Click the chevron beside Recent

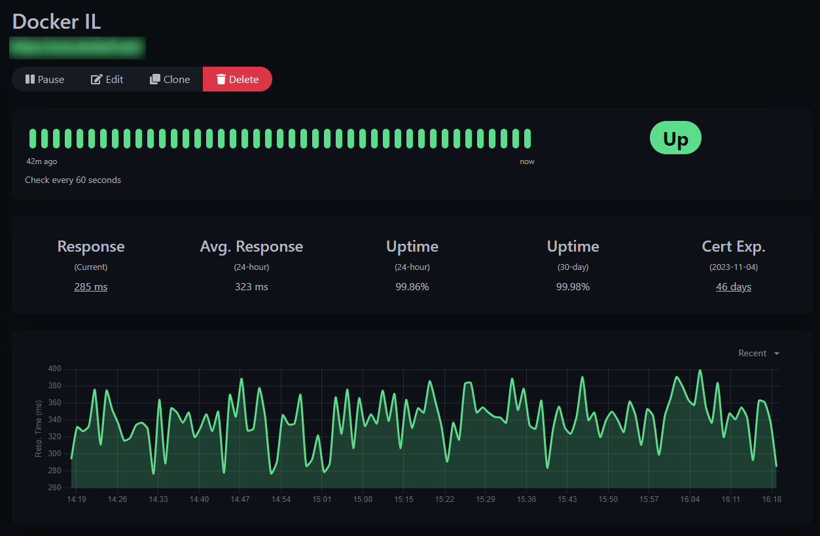[776, 353]
